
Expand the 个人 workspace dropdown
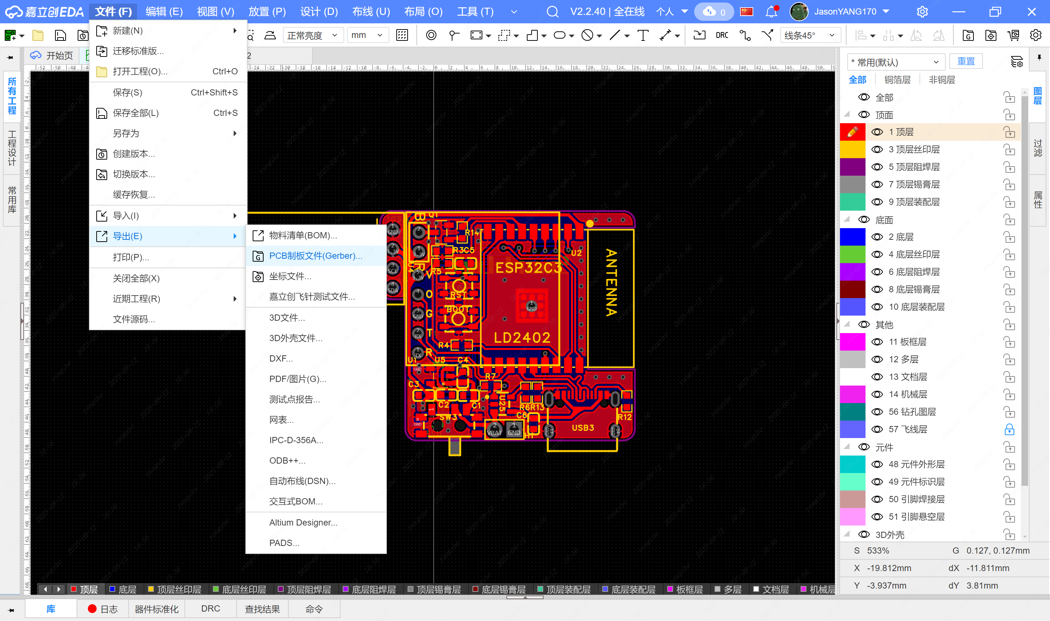[x=672, y=12]
